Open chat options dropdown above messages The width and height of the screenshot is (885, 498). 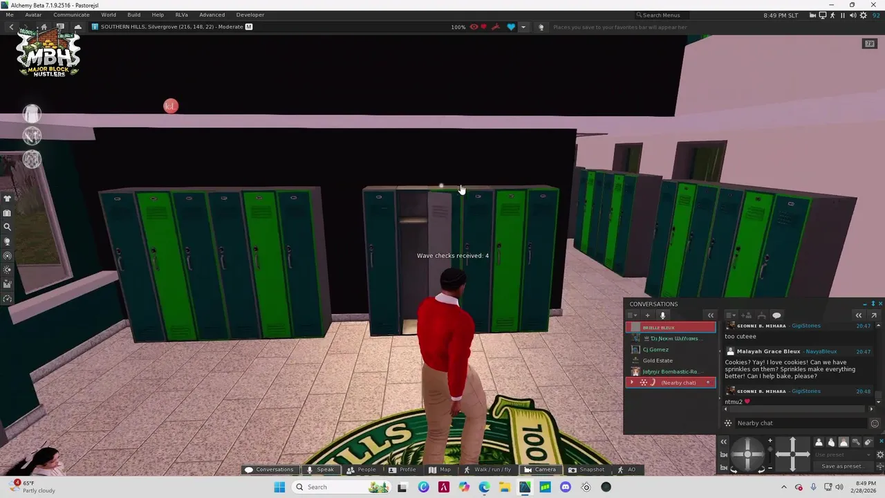[731, 315]
